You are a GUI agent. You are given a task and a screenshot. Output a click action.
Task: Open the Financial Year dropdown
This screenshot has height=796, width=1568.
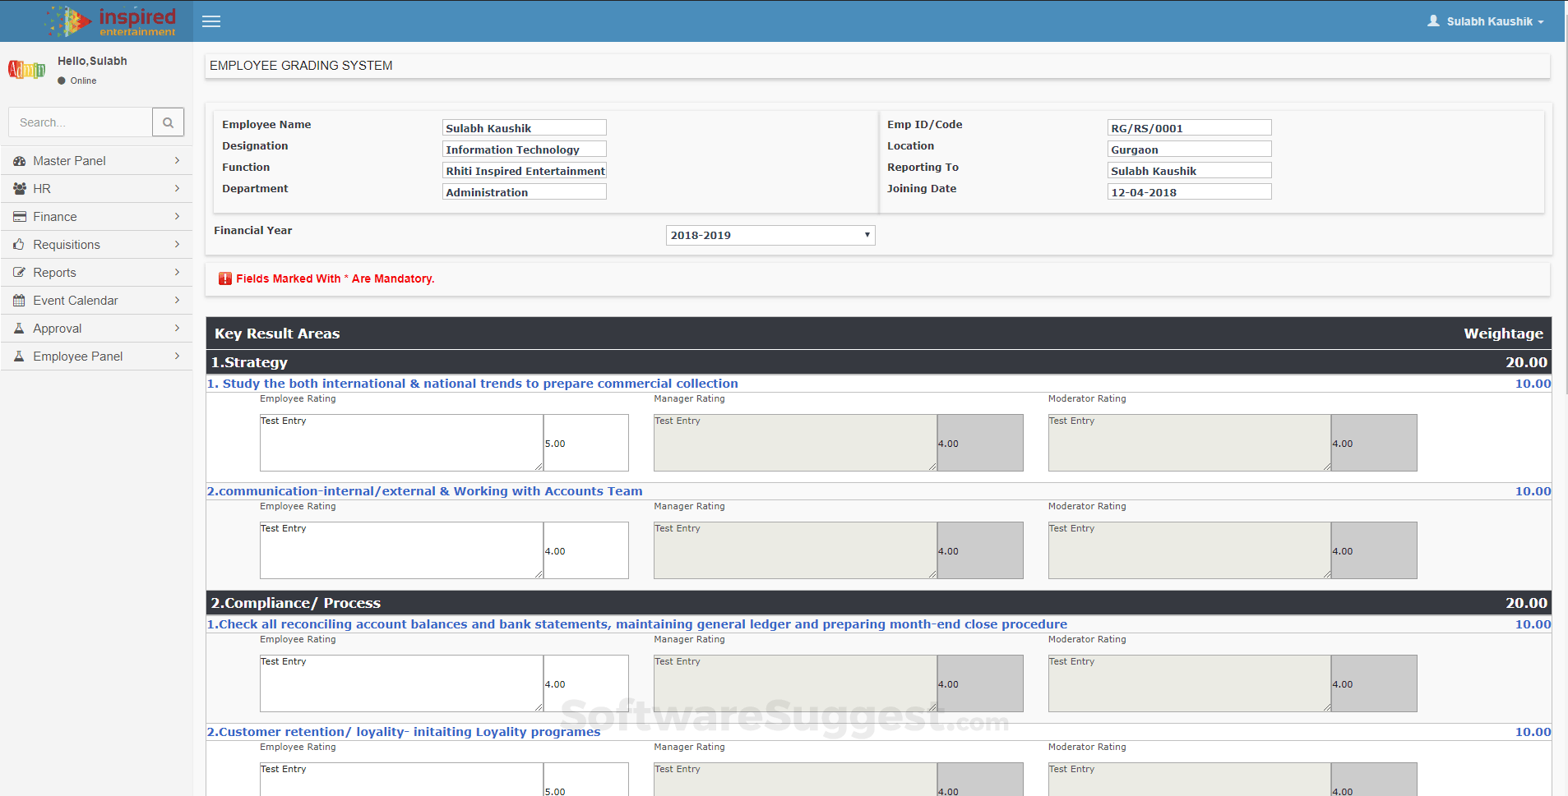coord(770,236)
